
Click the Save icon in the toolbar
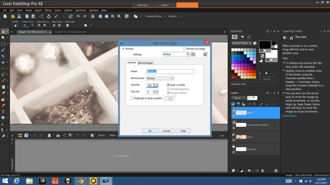27,16
